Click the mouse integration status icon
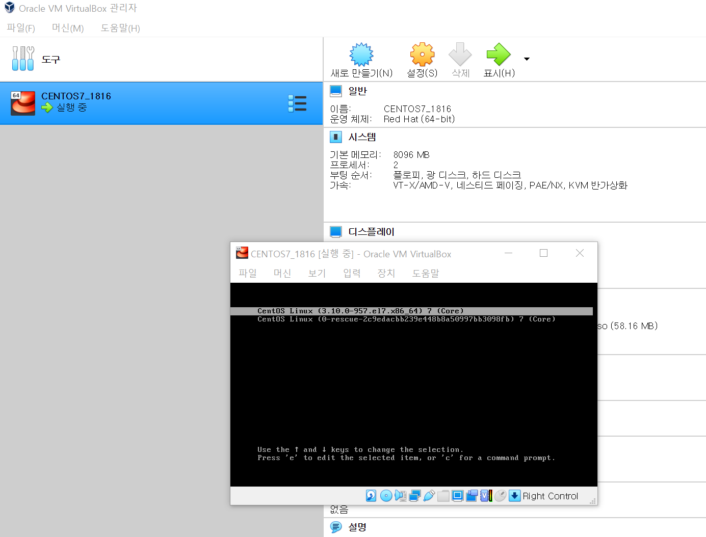The image size is (706, 537). pos(501,496)
